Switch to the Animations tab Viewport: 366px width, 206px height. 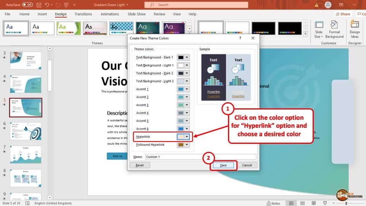110,14
